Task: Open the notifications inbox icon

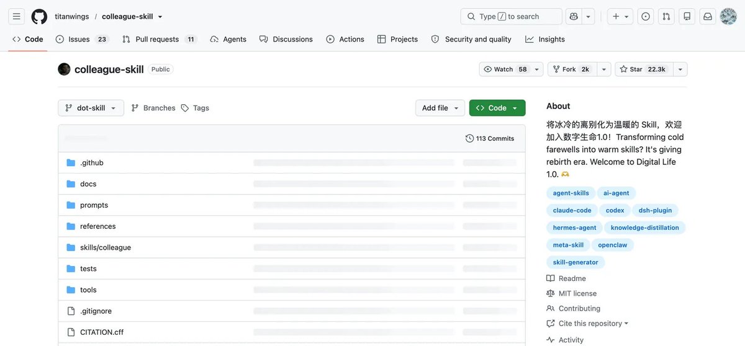Action: click(707, 17)
